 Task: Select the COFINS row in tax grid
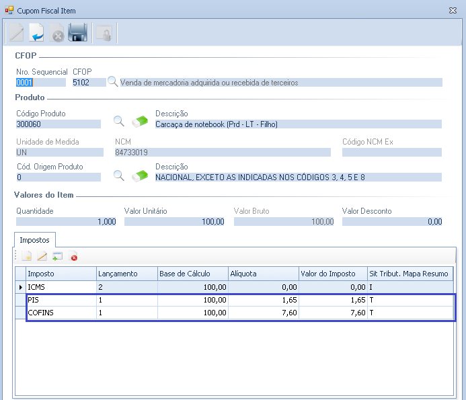pos(61,313)
